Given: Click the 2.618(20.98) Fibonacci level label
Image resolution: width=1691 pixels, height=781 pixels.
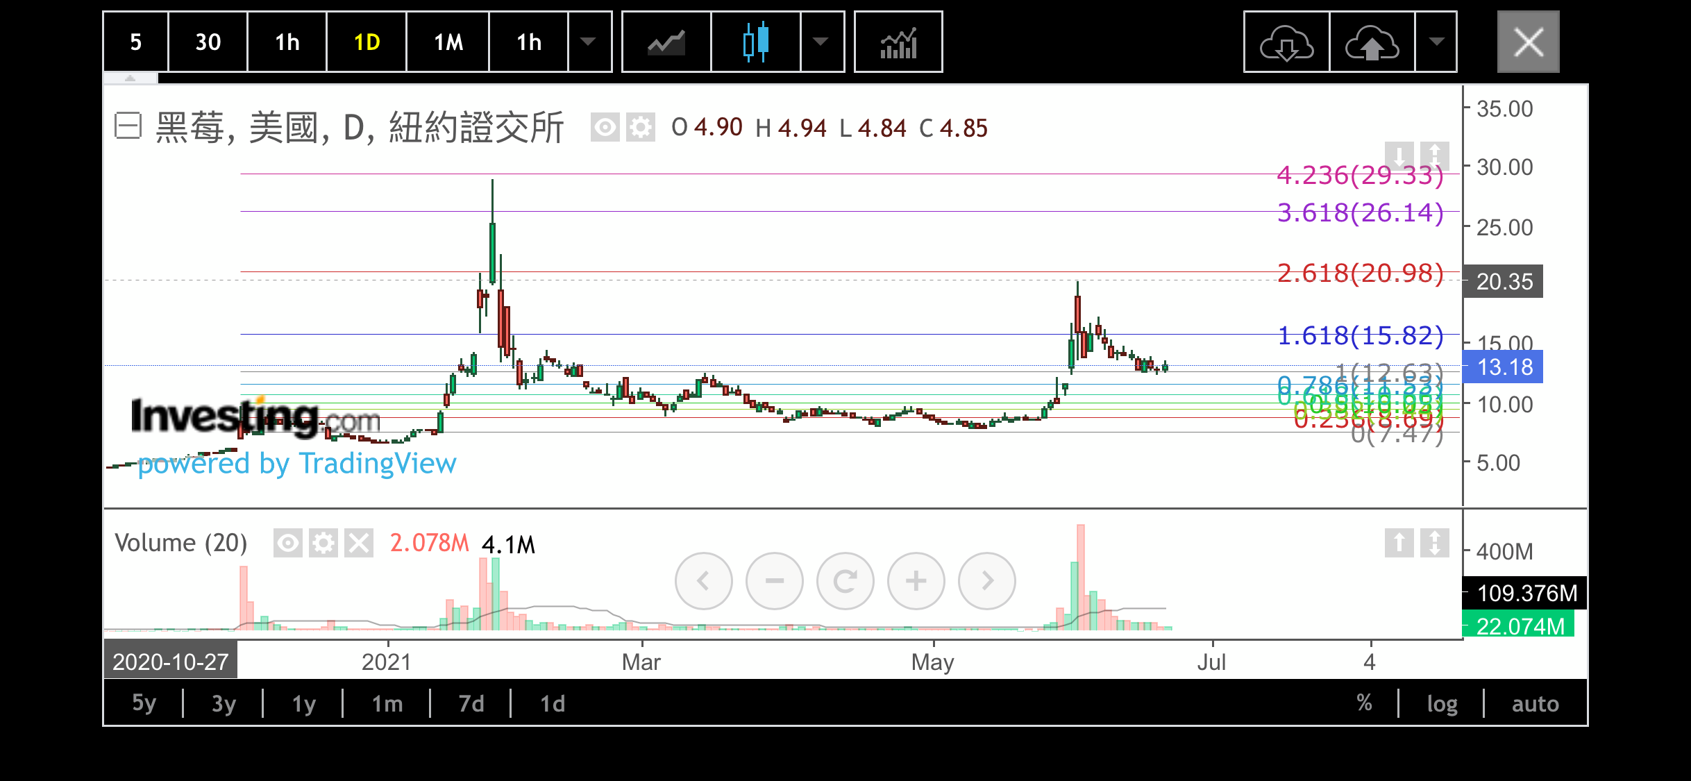Looking at the screenshot, I should point(1360,273).
